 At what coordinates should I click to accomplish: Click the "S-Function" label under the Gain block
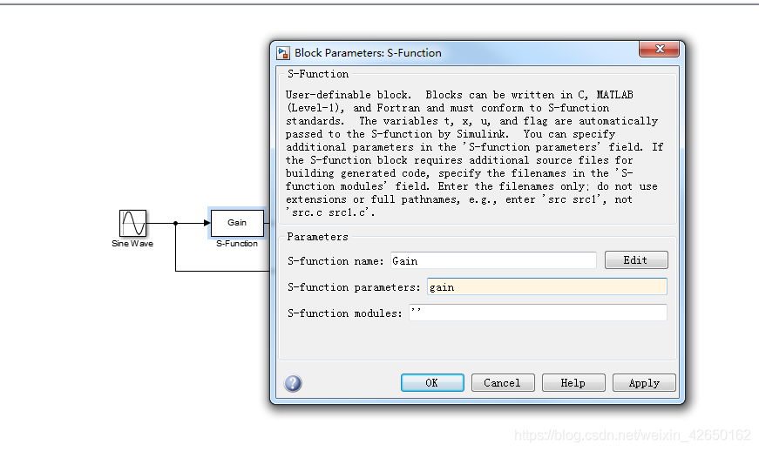[x=237, y=244]
